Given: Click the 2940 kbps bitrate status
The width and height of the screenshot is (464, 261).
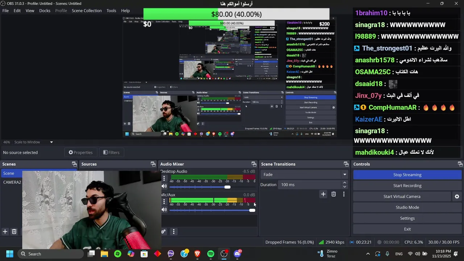Looking at the screenshot, I should [331, 242].
